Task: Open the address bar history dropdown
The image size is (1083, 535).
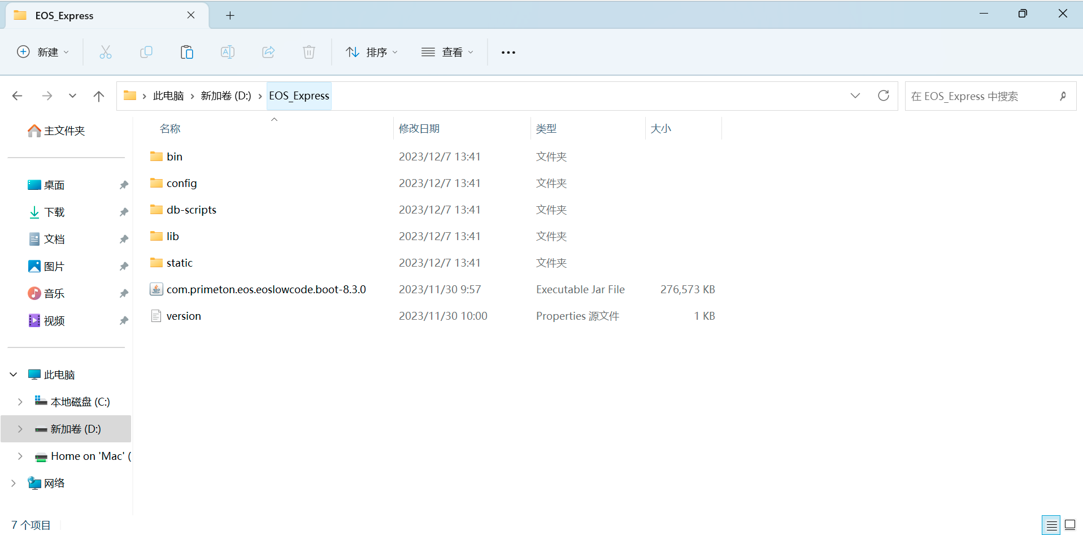Action: coord(855,95)
